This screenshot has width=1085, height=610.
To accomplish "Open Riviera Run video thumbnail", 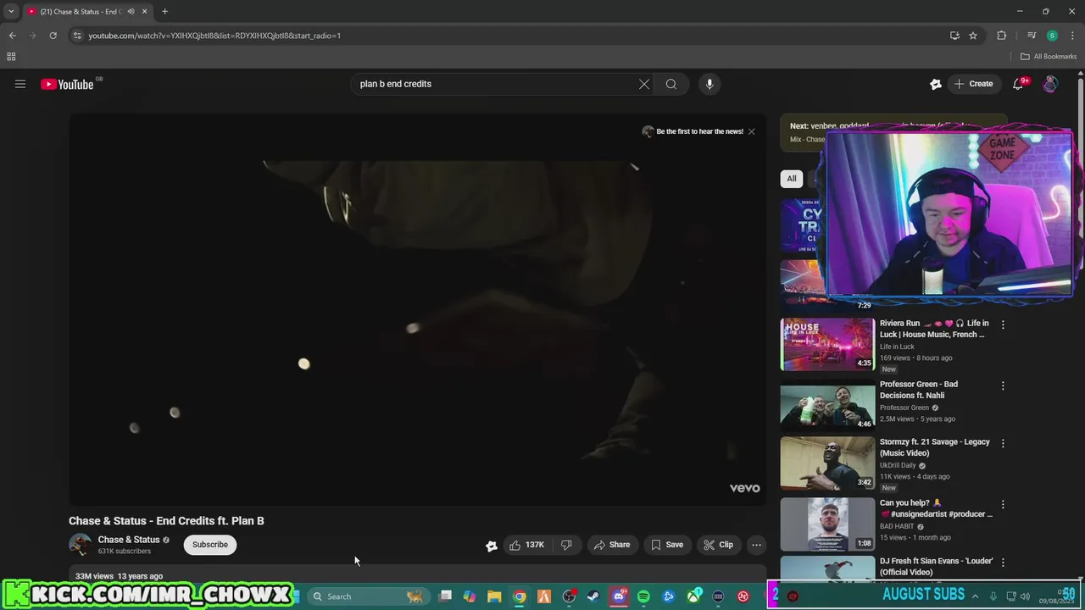I will pos(827,344).
